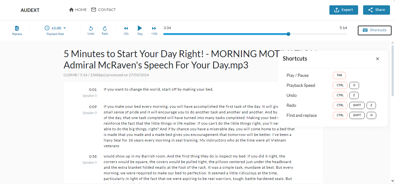
Task: Go to the Home page
Action: (x=78, y=10)
